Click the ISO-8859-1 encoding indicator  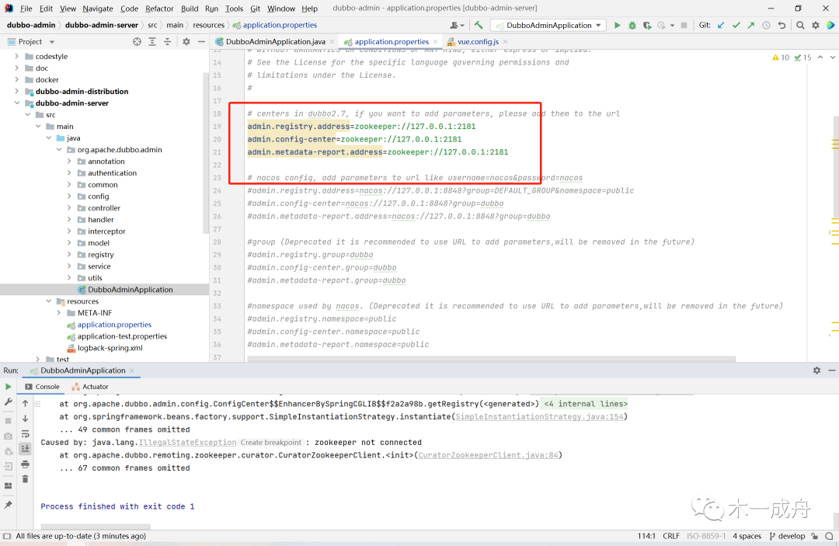706,537
